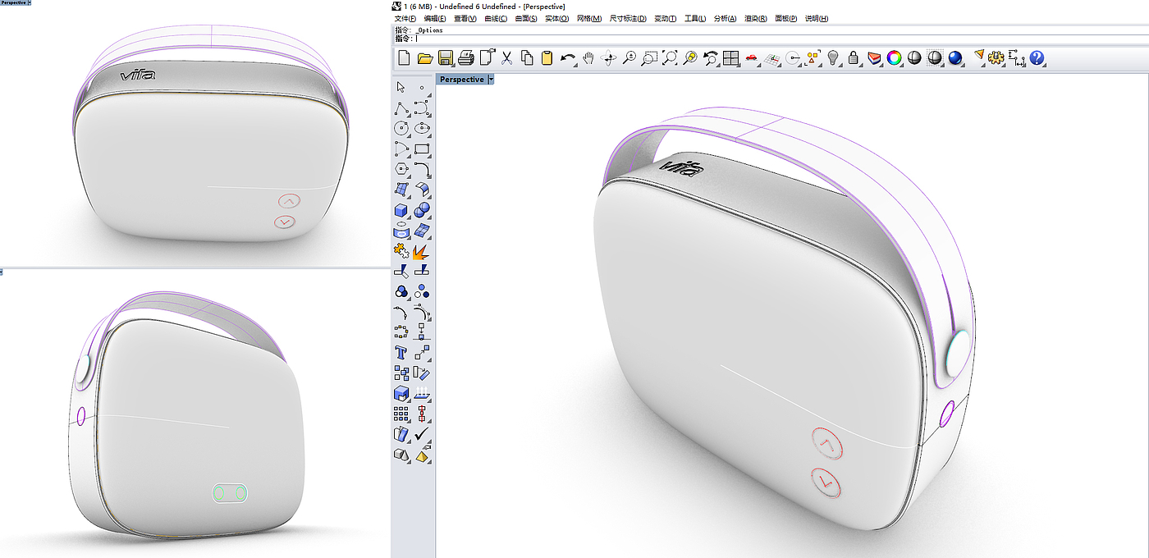Toggle the light bulb hide/show icon

(x=833, y=57)
